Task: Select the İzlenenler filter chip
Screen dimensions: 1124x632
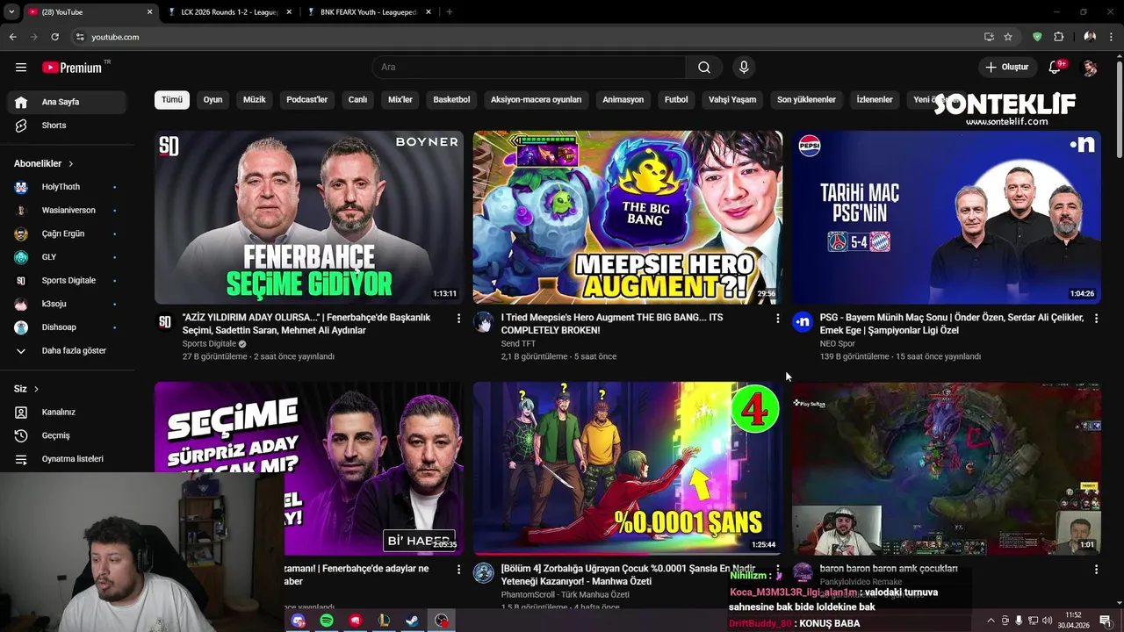Action: [875, 100]
